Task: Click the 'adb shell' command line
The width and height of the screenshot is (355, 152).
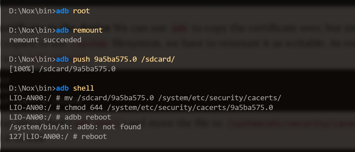Action: pyautogui.click(x=51, y=88)
